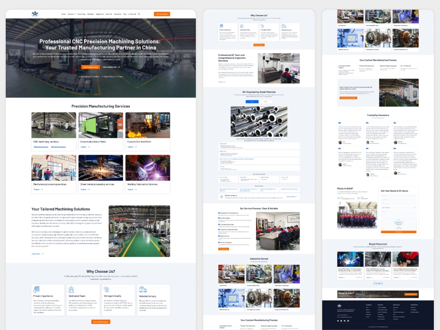Click the Company heading in footer
440x330 pixels.
369,305
